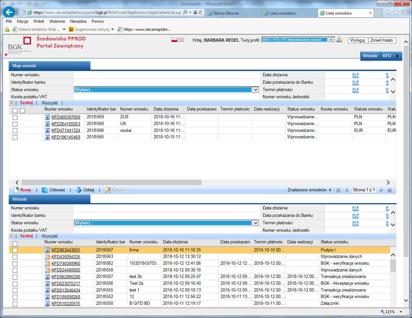Toggle select-all checkbox in Wnioski table header
This screenshot has width=412, height=318.
(15, 244)
